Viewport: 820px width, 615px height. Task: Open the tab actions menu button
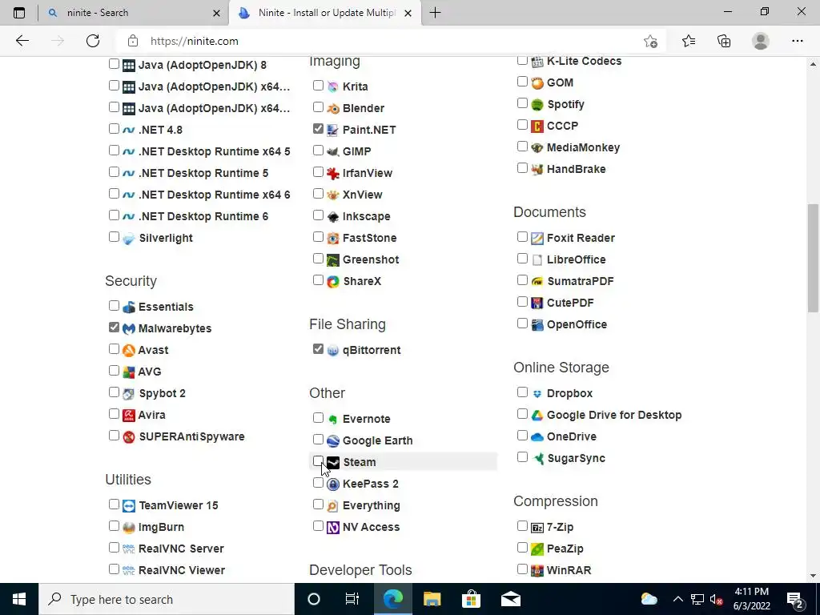coord(19,13)
